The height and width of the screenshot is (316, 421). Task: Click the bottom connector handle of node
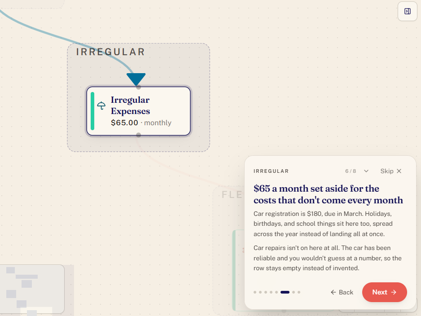[x=138, y=135]
